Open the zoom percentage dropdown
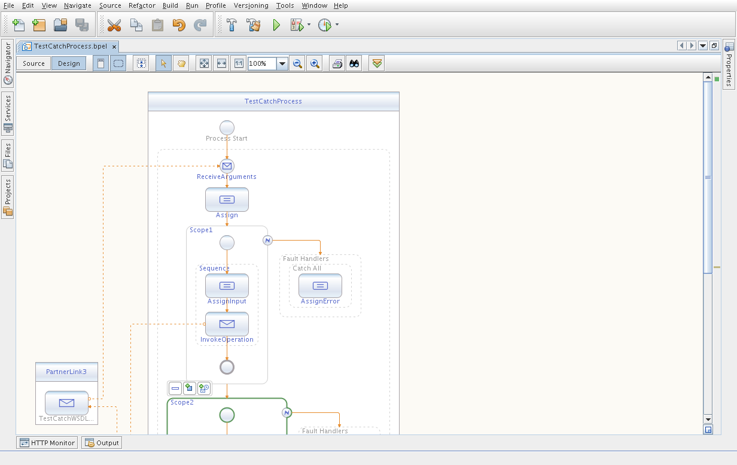 coord(282,63)
